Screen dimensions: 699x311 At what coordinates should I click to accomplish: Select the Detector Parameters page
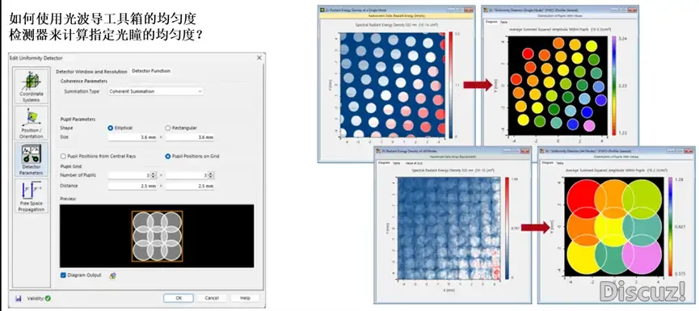[x=32, y=159]
